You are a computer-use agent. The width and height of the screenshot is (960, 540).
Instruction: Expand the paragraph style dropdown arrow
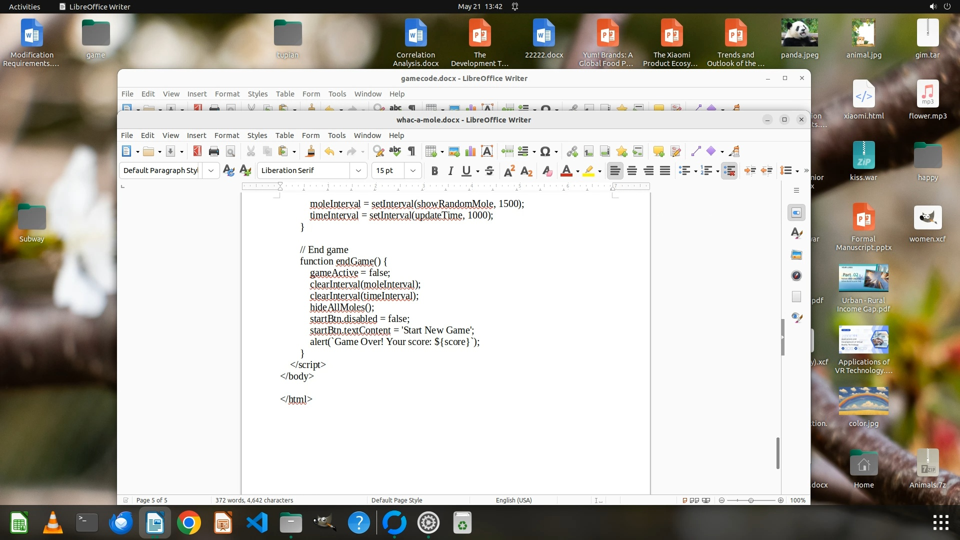tap(211, 170)
